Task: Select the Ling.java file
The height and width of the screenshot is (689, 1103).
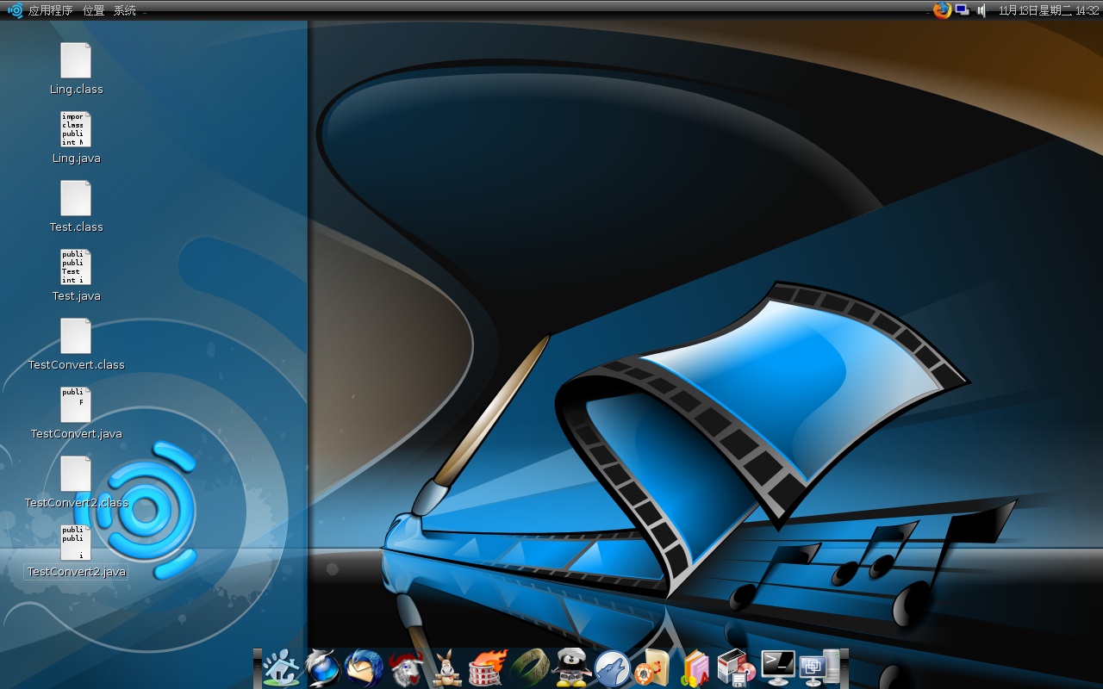Action: (76, 138)
